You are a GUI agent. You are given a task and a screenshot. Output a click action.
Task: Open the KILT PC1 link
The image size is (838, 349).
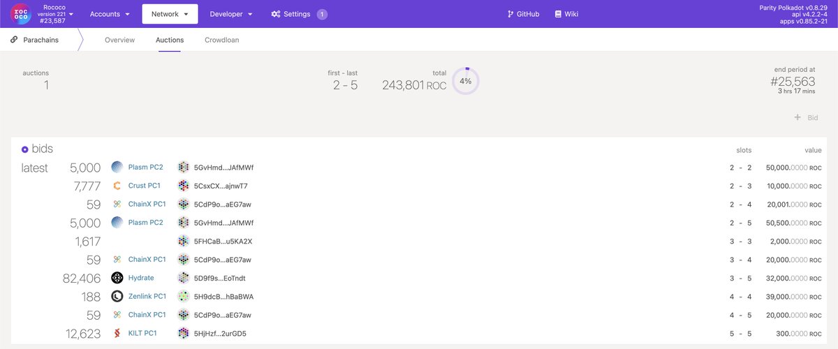143,334
